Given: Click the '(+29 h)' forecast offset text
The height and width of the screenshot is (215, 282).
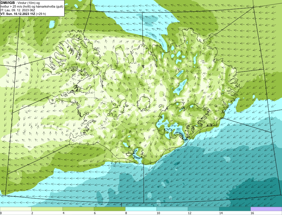Looking at the screenshot, I should pyautogui.click(x=41, y=14).
